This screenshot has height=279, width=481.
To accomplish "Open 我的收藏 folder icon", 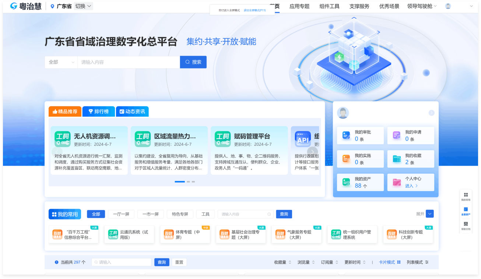I will 397,159.
